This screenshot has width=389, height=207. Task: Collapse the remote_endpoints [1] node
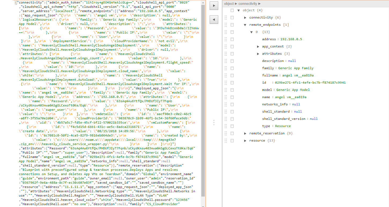click(x=245, y=25)
